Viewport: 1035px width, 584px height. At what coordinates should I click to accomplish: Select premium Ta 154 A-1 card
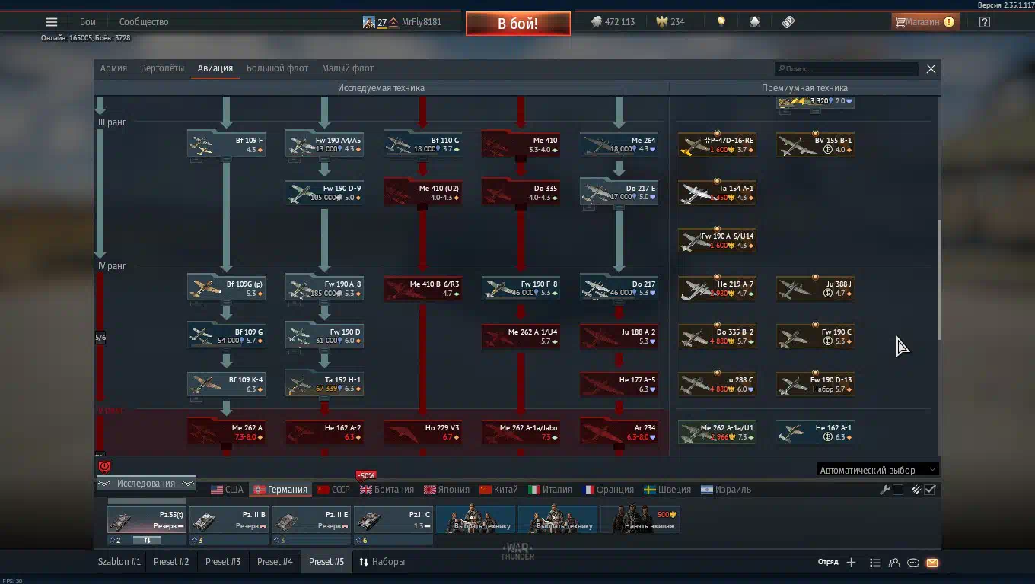(x=717, y=192)
